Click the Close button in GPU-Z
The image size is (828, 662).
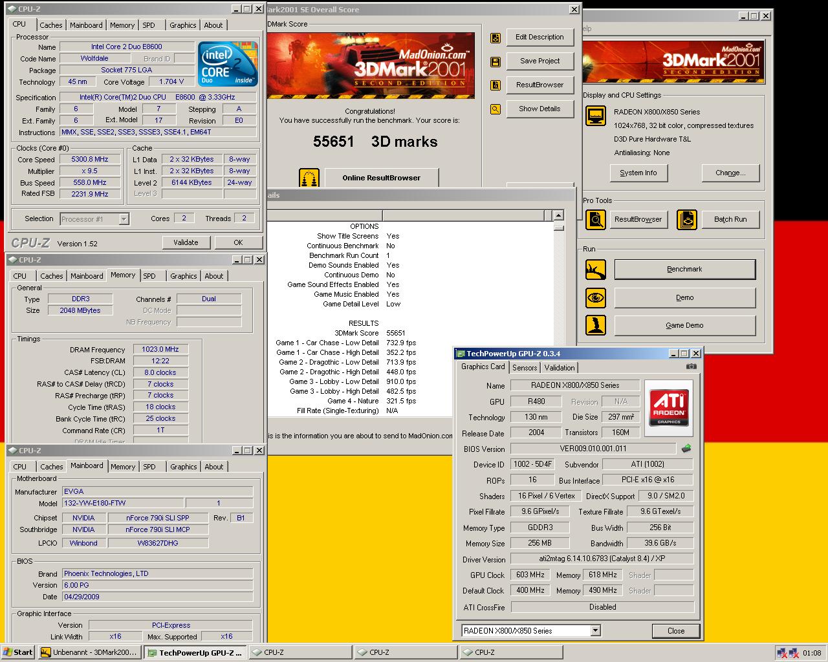[676, 631]
